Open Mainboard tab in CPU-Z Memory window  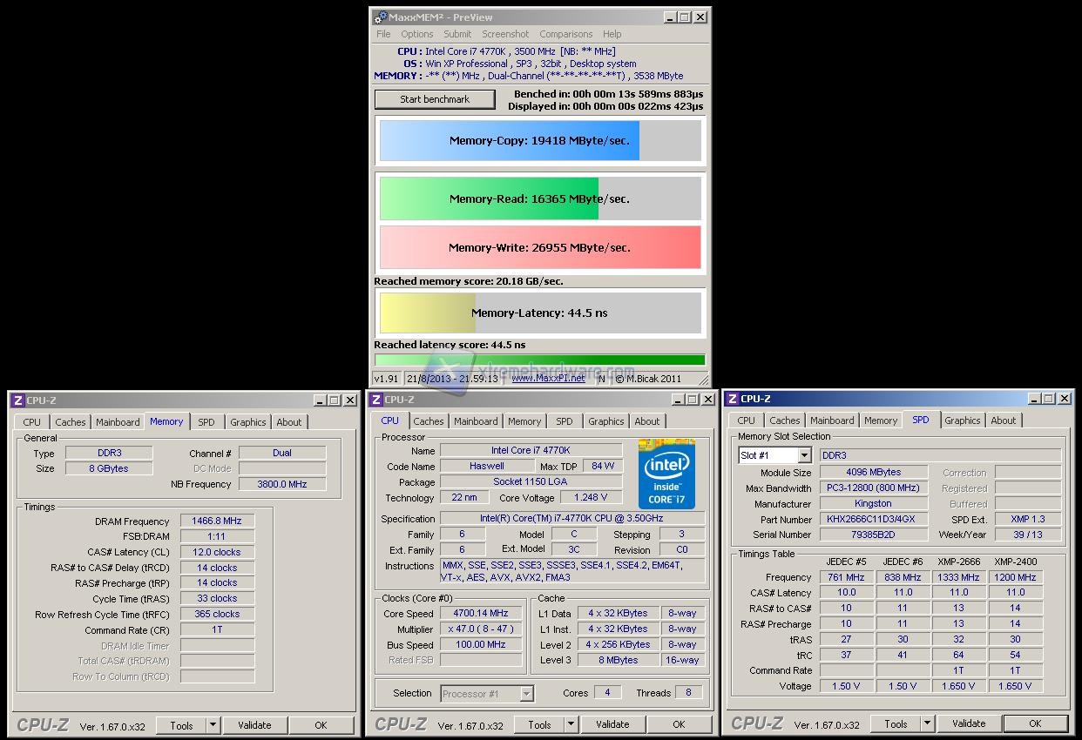click(x=118, y=422)
